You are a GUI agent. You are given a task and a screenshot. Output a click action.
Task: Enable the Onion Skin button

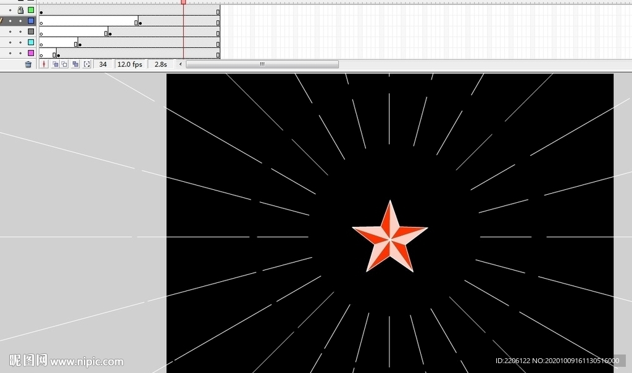point(55,64)
